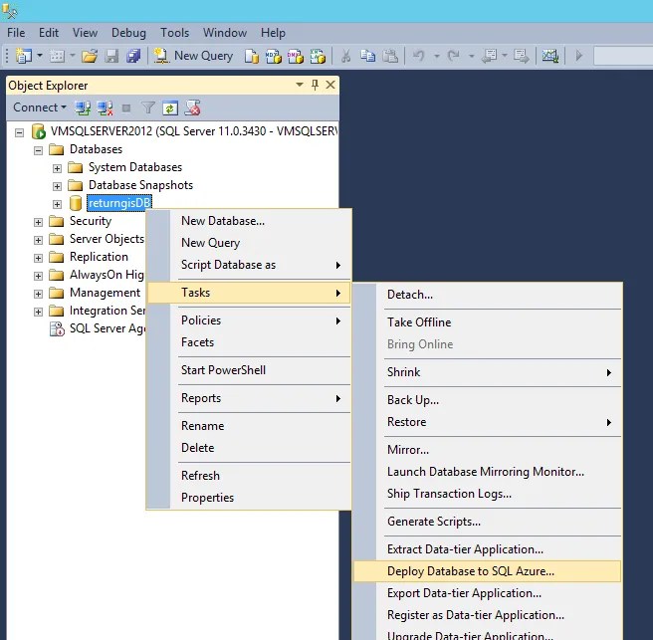This screenshot has height=640, width=653.
Task: Select the SQL Server Agent node
Action: coord(108,328)
